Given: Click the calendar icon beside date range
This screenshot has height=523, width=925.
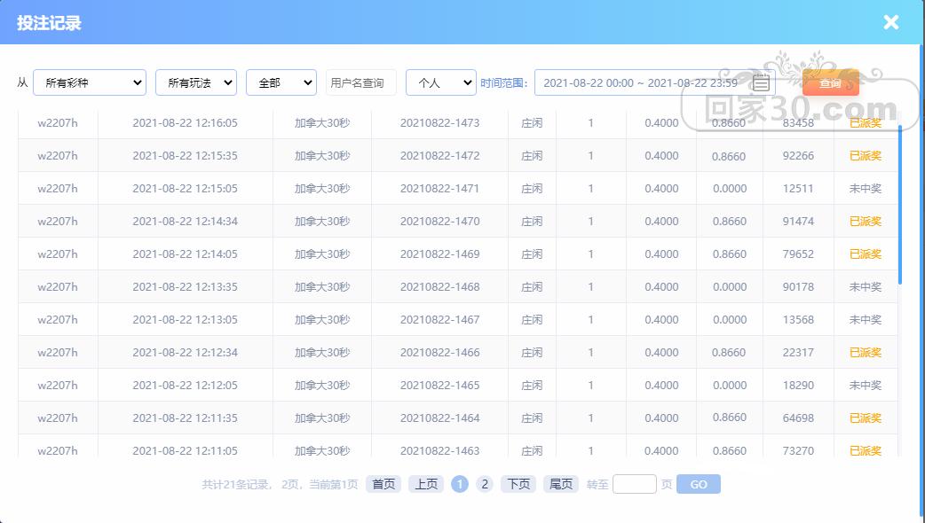Looking at the screenshot, I should [x=761, y=83].
